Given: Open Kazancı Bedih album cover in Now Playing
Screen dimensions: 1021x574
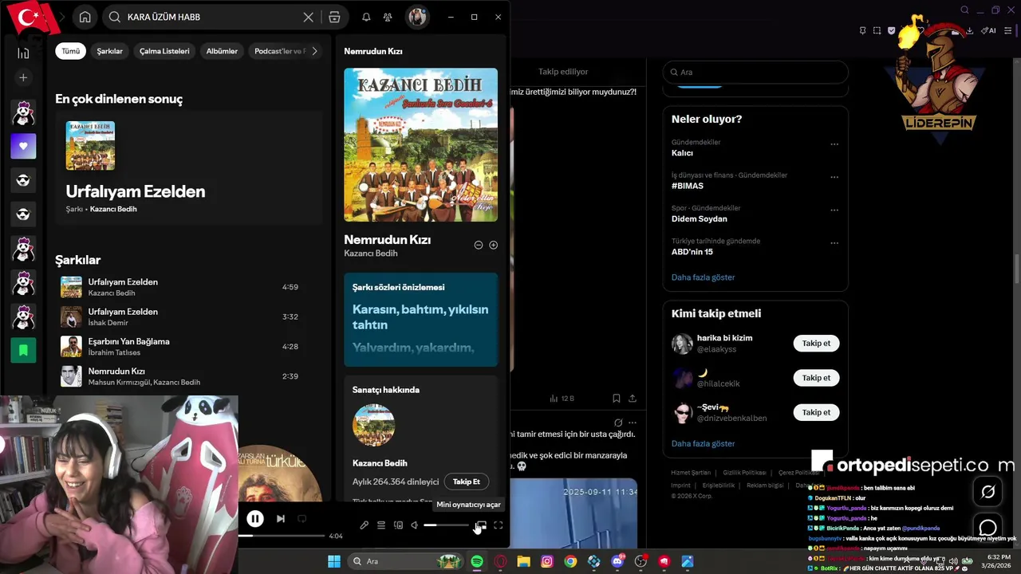Looking at the screenshot, I should point(420,144).
